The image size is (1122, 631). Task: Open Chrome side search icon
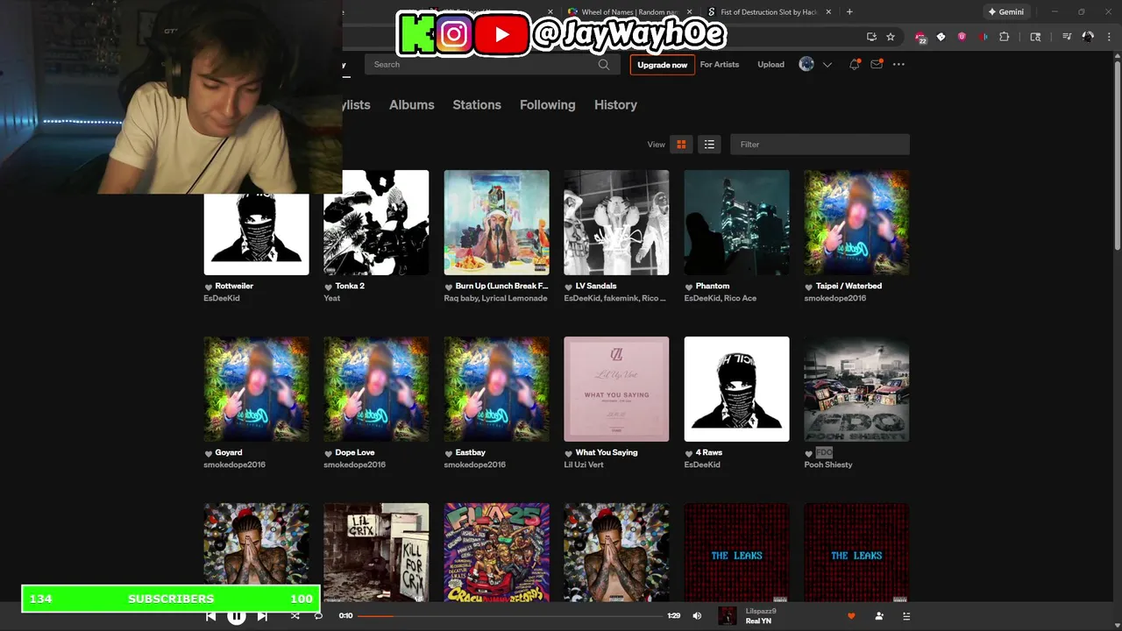pos(1035,37)
